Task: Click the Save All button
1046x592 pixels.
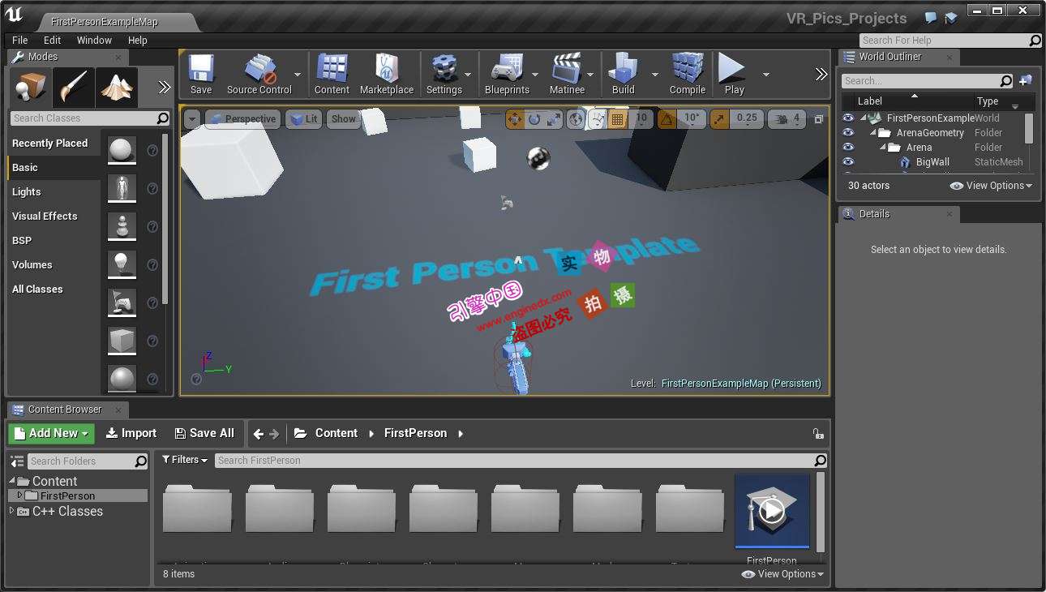Action: [x=203, y=433]
